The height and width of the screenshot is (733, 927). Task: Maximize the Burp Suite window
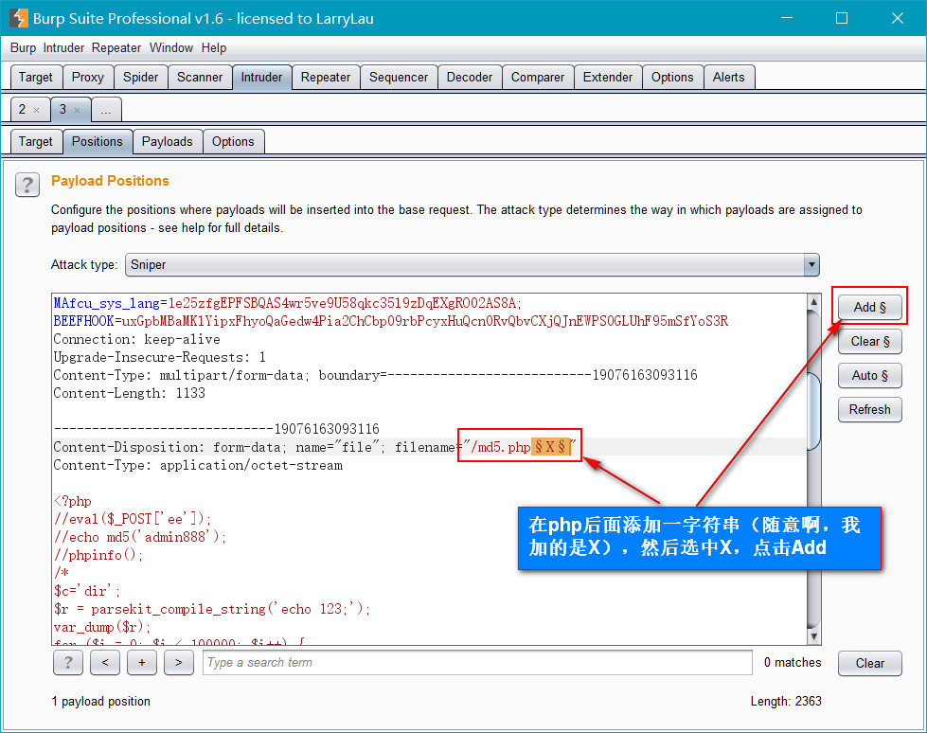tap(842, 18)
